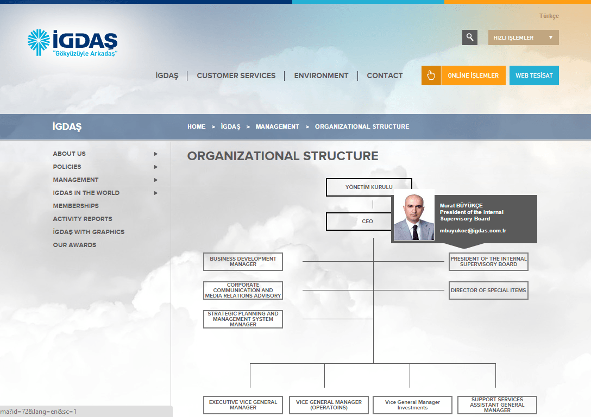Switch language to Türkçe
The height and width of the screenshot is (417, 591).
click(549, 16)
